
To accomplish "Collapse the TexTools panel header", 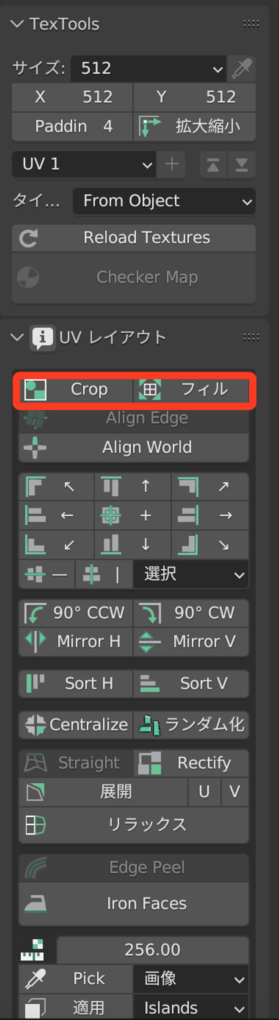I will tap(17, 24).
